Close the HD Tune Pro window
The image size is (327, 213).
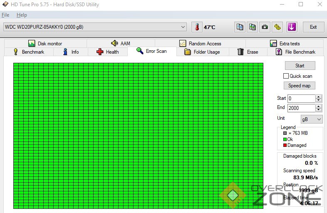pos(320,4)
